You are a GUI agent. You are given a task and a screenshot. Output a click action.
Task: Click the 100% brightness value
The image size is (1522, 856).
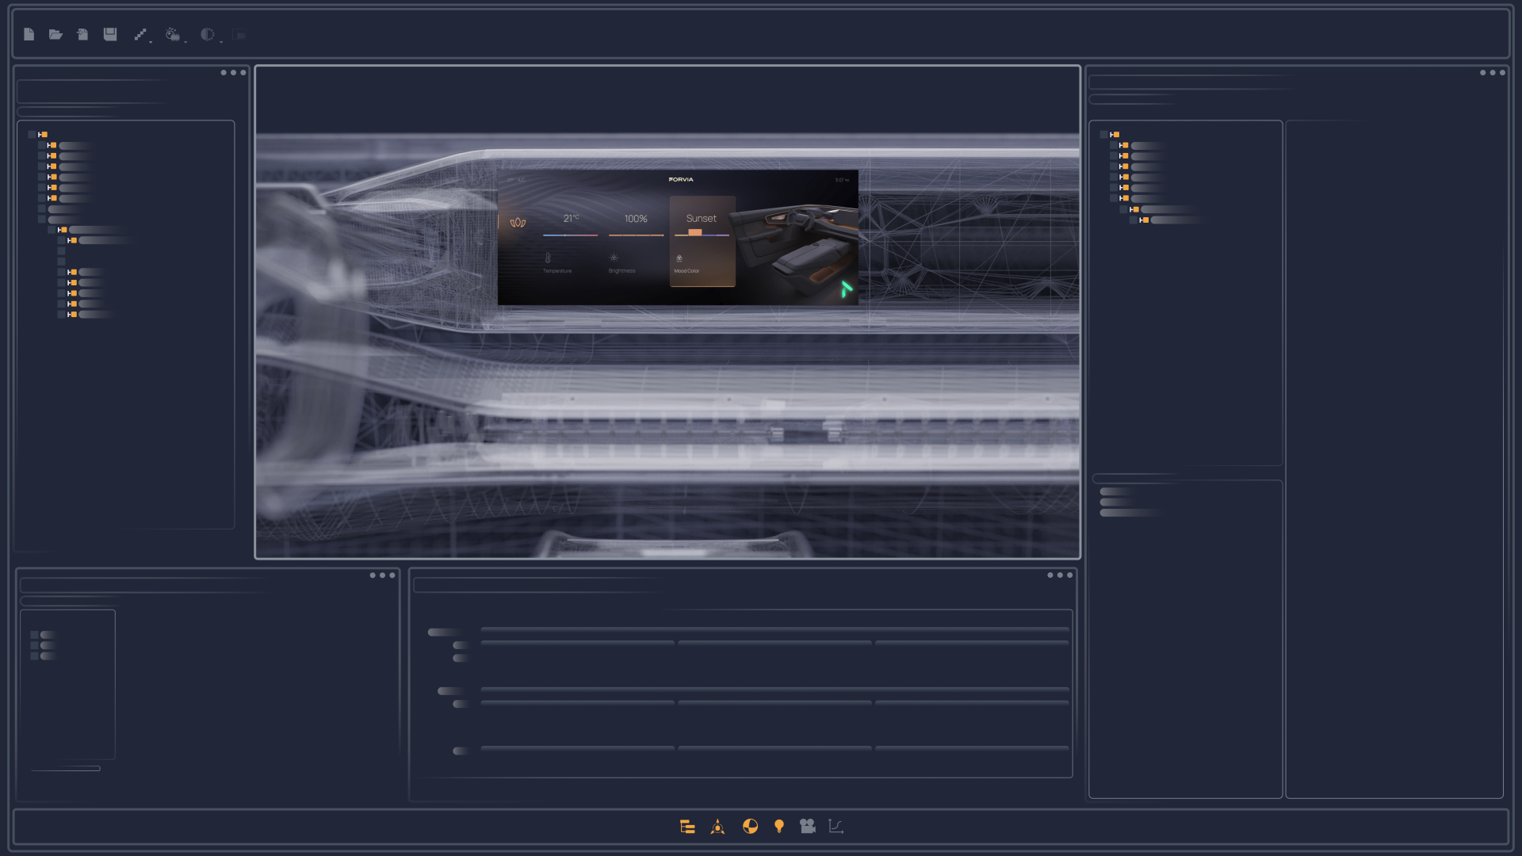click(x=636, y=219)
